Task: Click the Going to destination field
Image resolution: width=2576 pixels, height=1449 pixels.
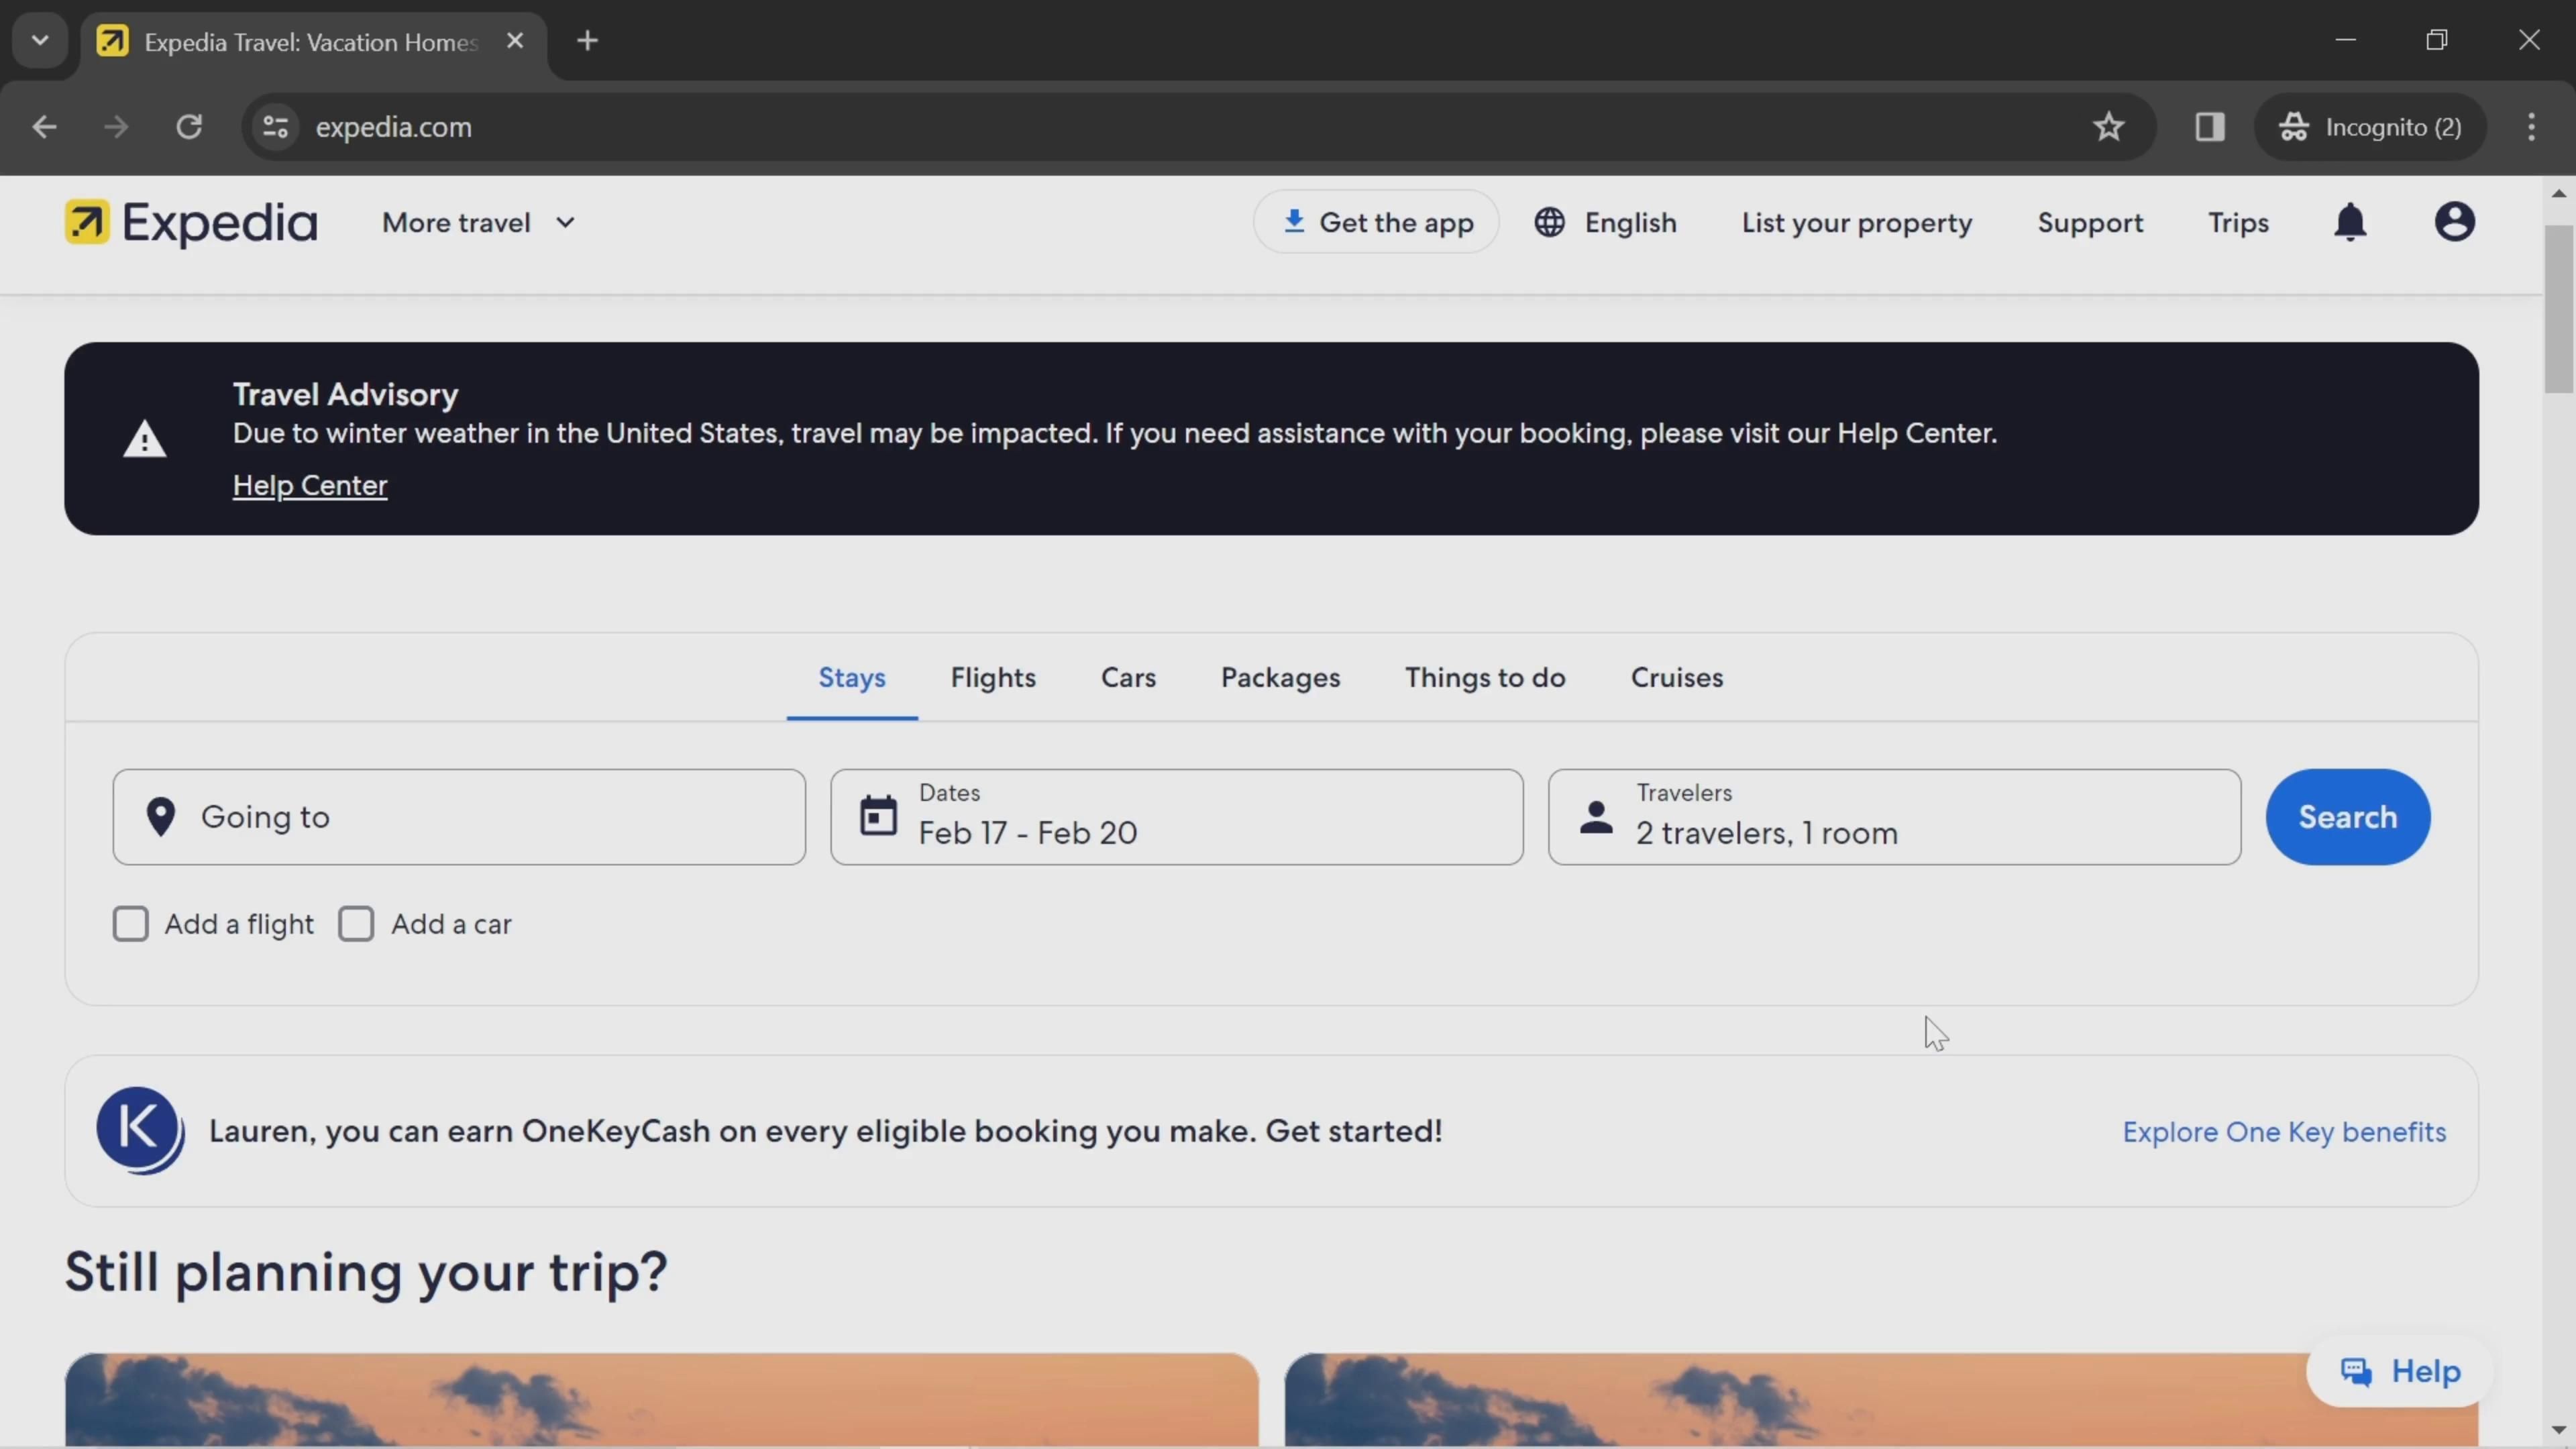Action: pos(459,817)
